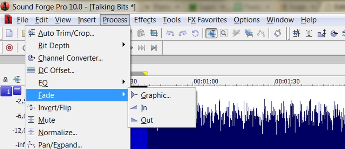Viewport: 345px width, 149px height.
Task: Close the open Process menu
Action: click(x=115, y=20)
